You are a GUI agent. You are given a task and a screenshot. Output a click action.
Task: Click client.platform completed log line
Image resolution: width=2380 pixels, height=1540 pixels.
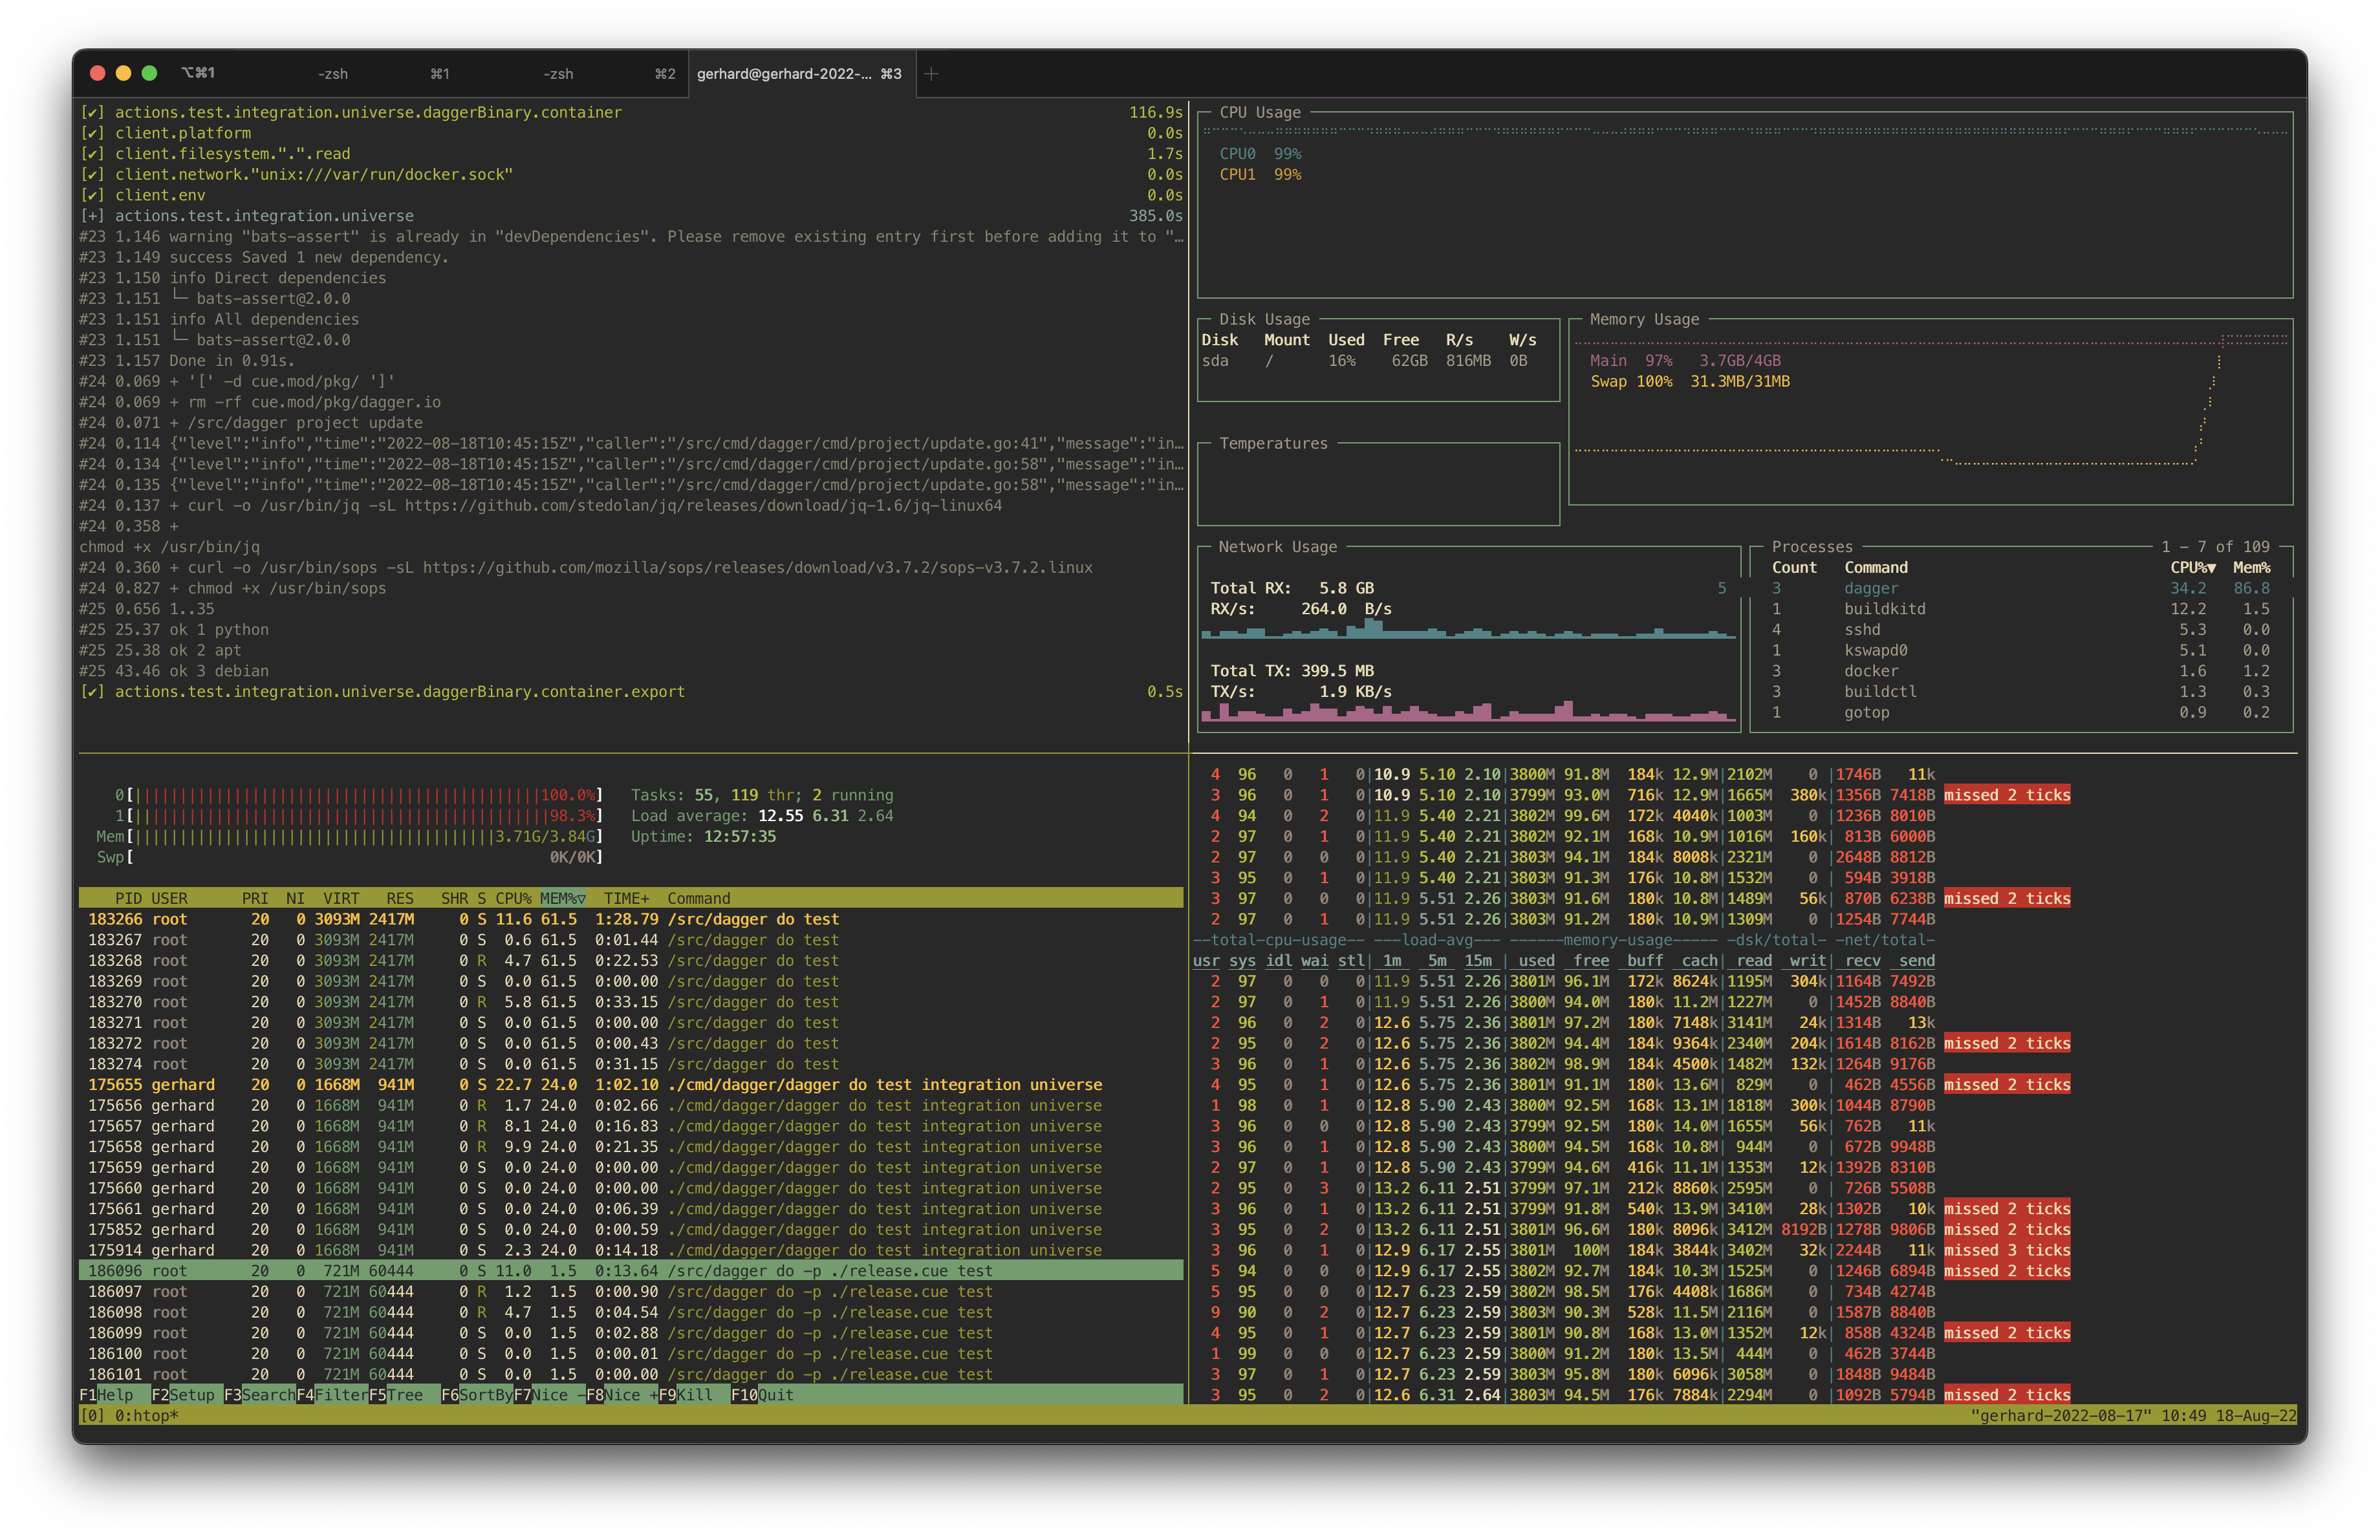point(631,133)
